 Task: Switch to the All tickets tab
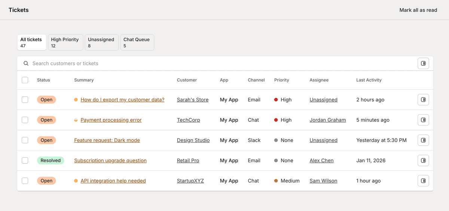(32, 43)
